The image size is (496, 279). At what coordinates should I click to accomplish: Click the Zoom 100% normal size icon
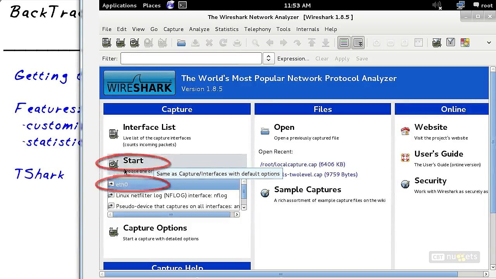tap(405, 43)
